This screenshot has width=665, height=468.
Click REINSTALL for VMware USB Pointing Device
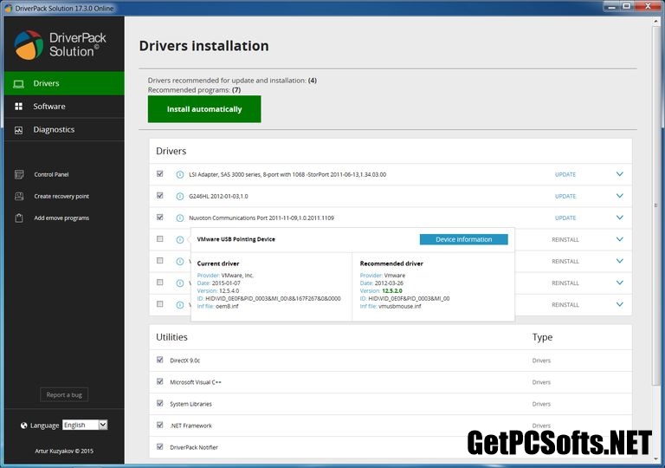565,239
